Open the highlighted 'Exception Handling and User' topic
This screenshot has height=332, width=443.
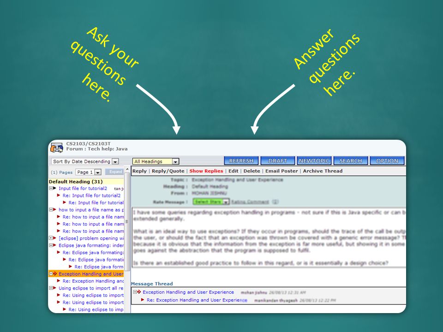(x=91, y=274)
